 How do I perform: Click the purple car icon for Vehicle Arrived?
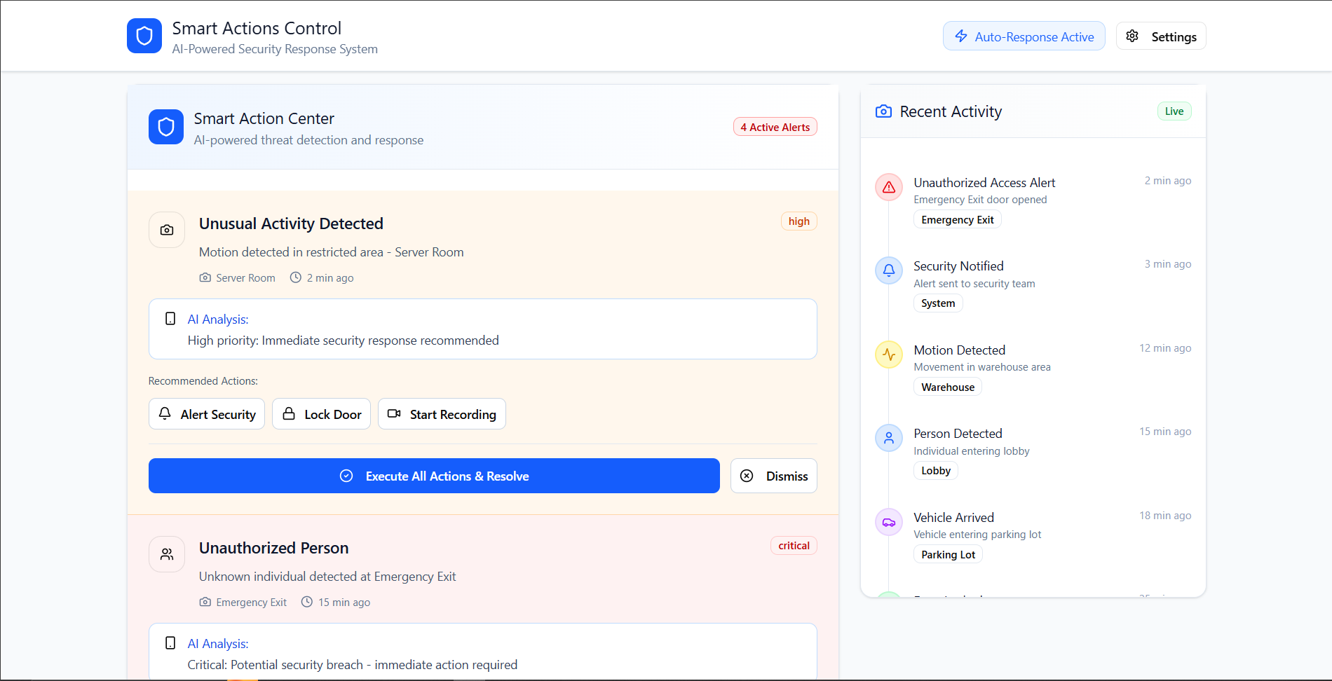point(889,522)
